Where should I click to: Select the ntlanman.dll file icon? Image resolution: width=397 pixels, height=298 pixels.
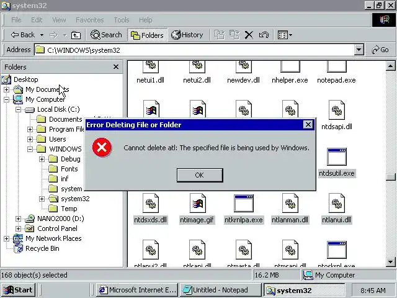click(x=290, y=203)
